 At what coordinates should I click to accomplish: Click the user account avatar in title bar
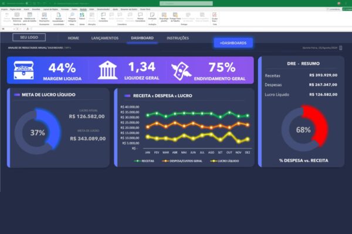339,4
